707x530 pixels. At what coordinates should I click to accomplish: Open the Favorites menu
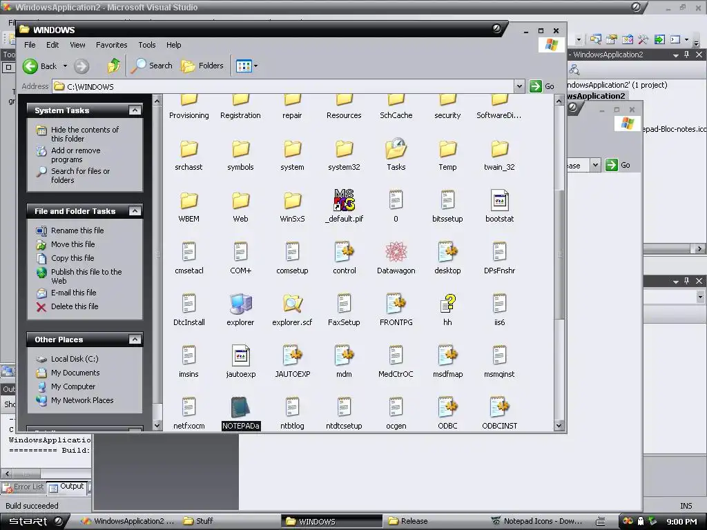point(111,45)
